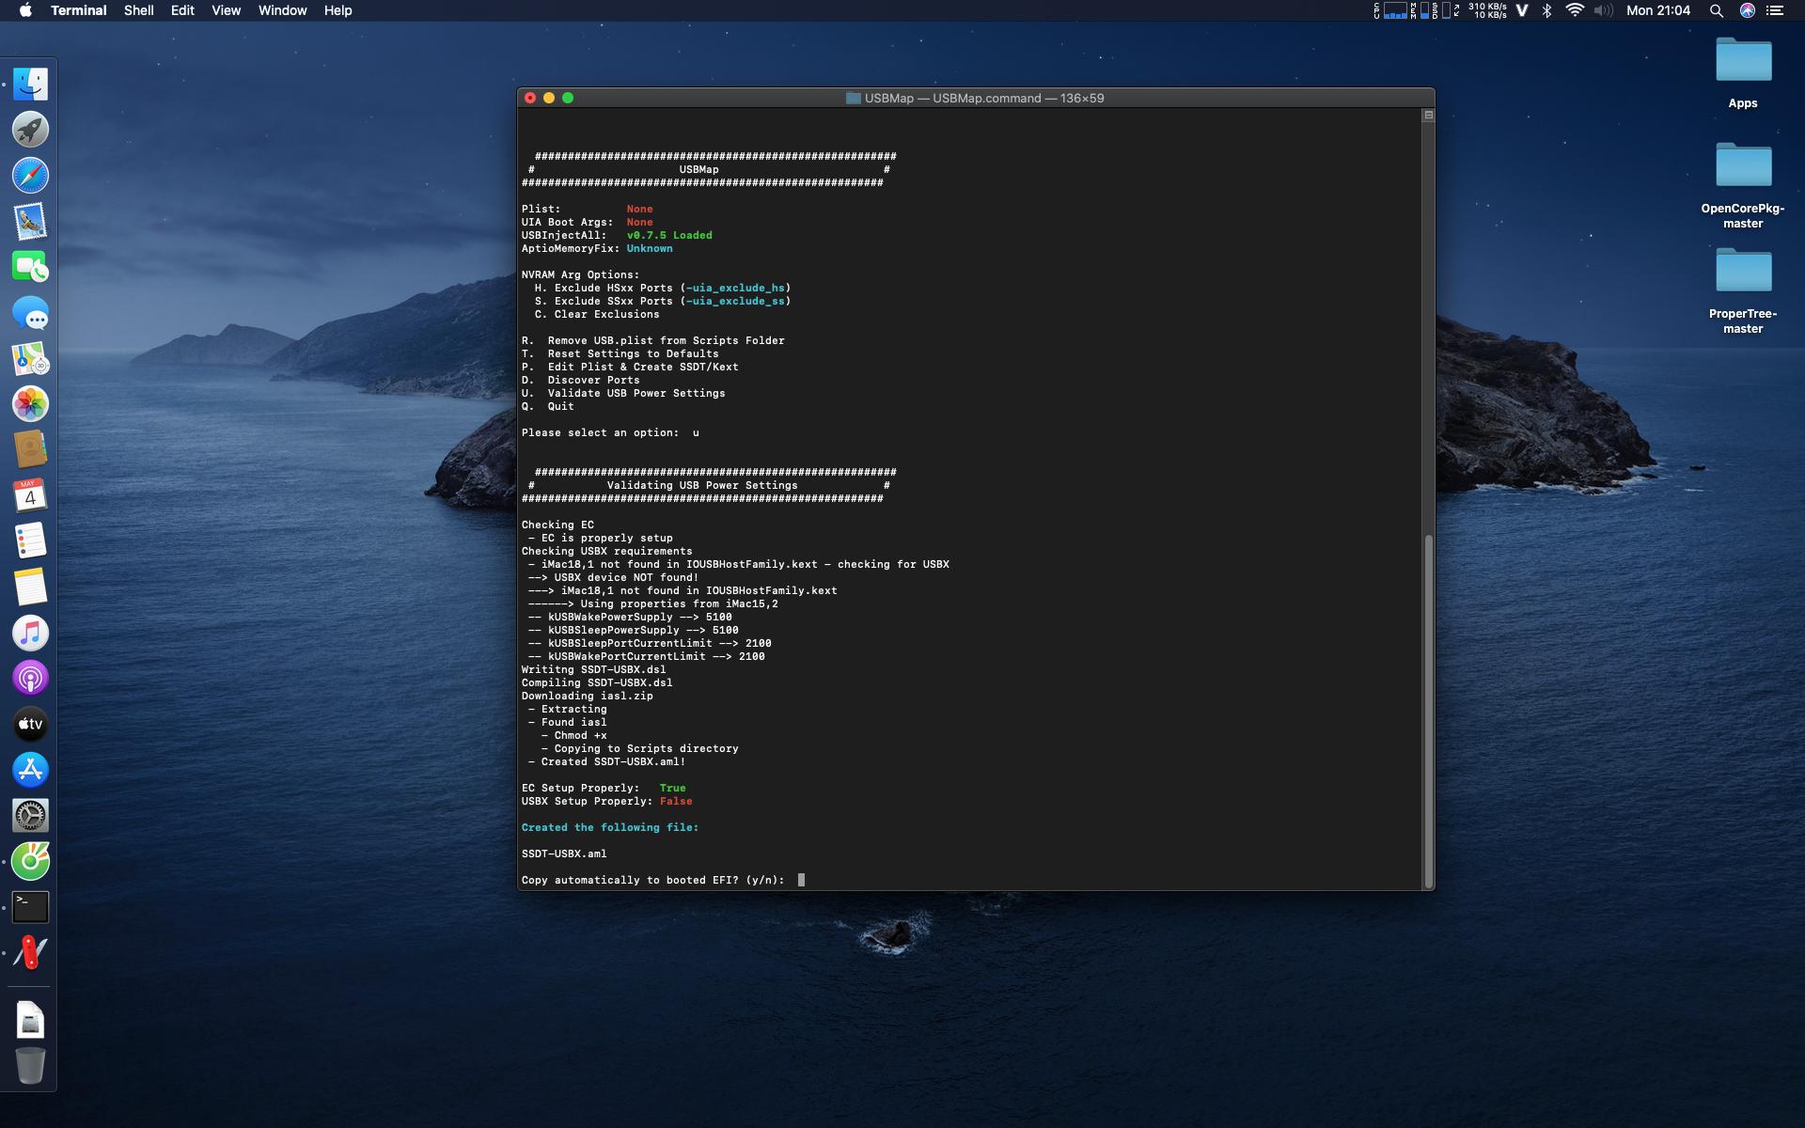Open the Edit menu

[x=182, y=10]
